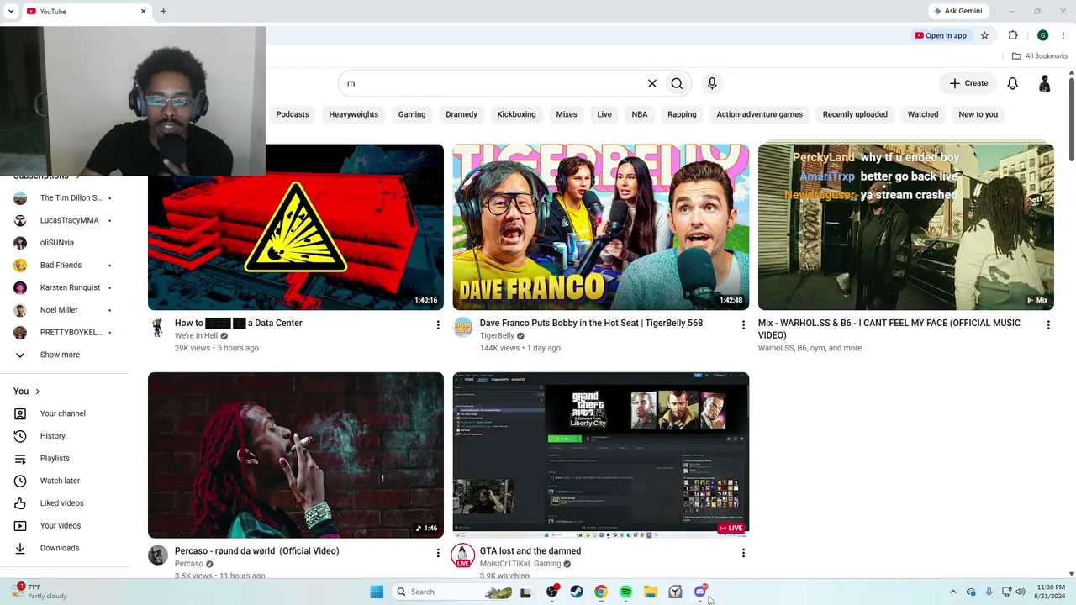Open the TigerBelly channel avatar
Viewport: 1076px width, 605px height.
point(463,328)
